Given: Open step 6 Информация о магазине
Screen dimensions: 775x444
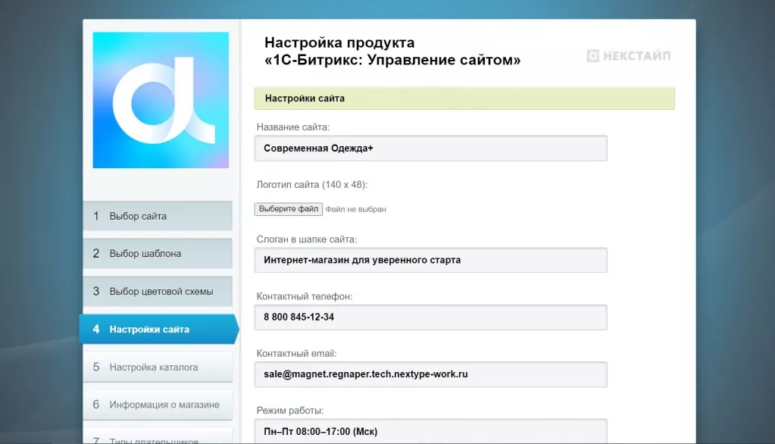Looking at the screenshot, I should (x=158, y=405).
